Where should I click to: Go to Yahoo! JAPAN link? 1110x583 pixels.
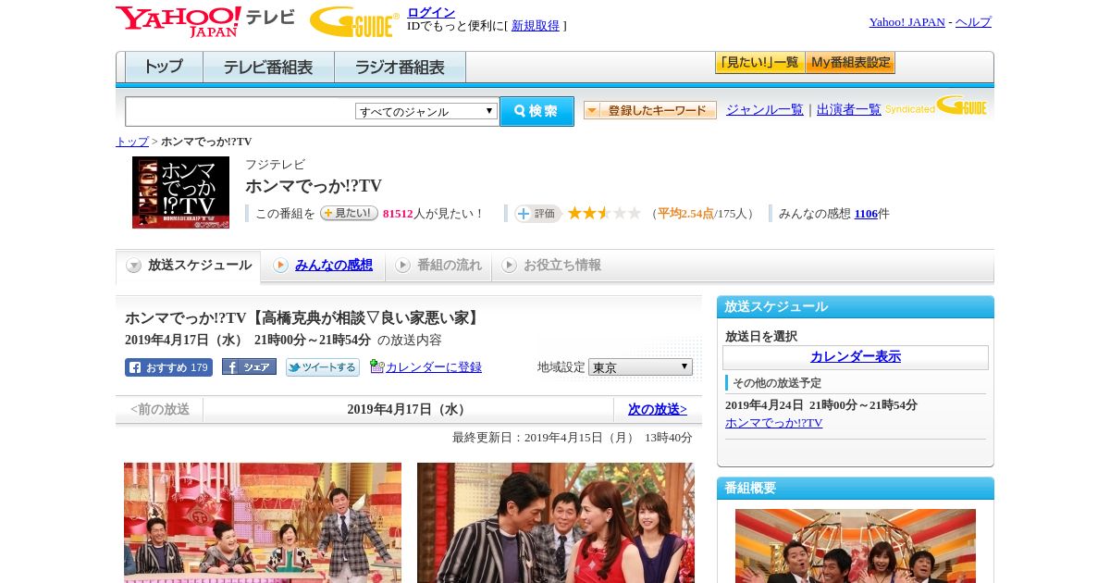tap(906, 22)
